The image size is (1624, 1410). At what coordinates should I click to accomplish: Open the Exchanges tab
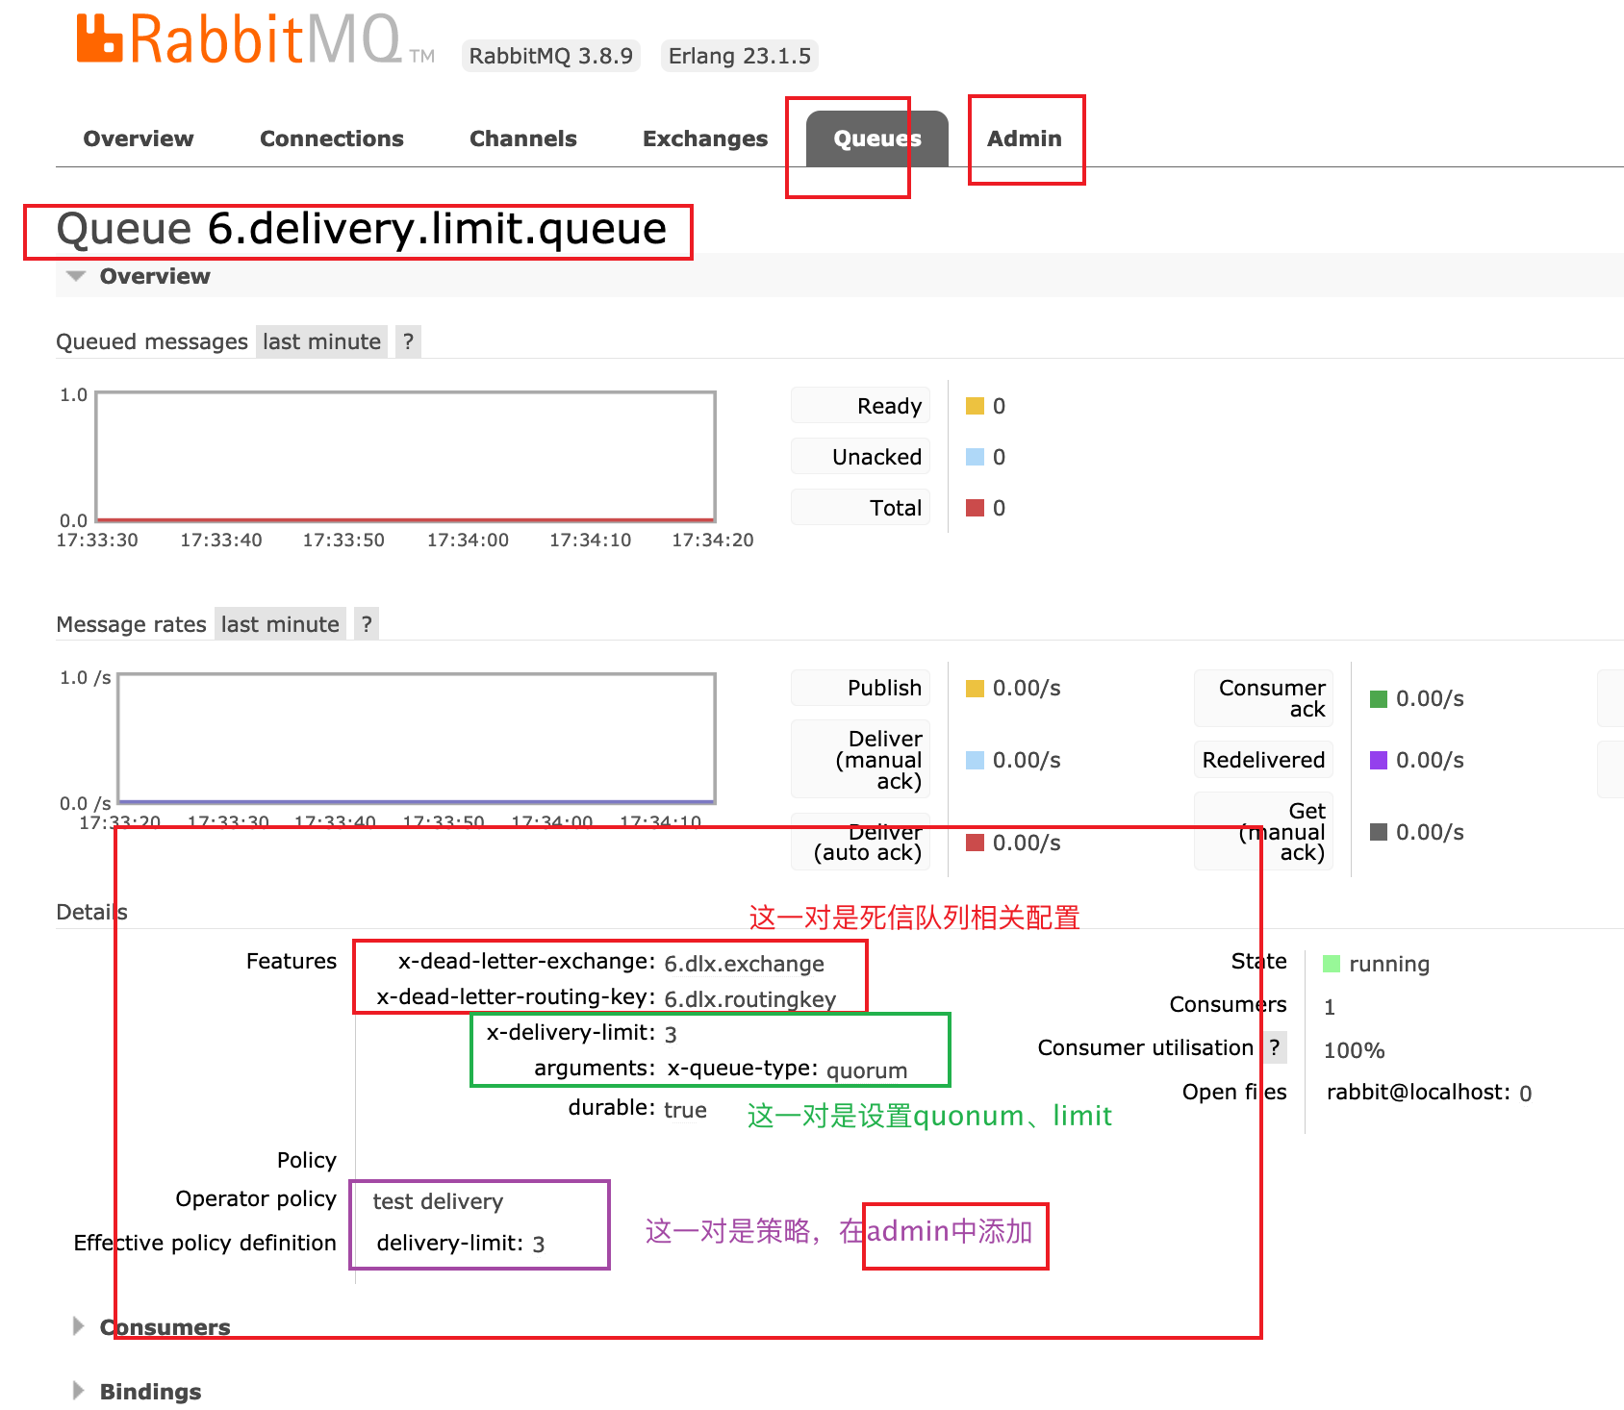704,138
